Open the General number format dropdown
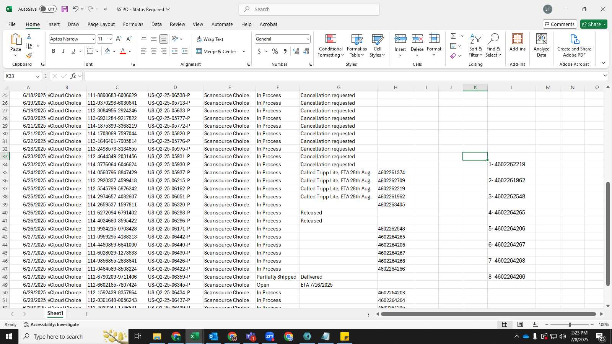This screenshot has width=612, height=344. coord(308,39)
